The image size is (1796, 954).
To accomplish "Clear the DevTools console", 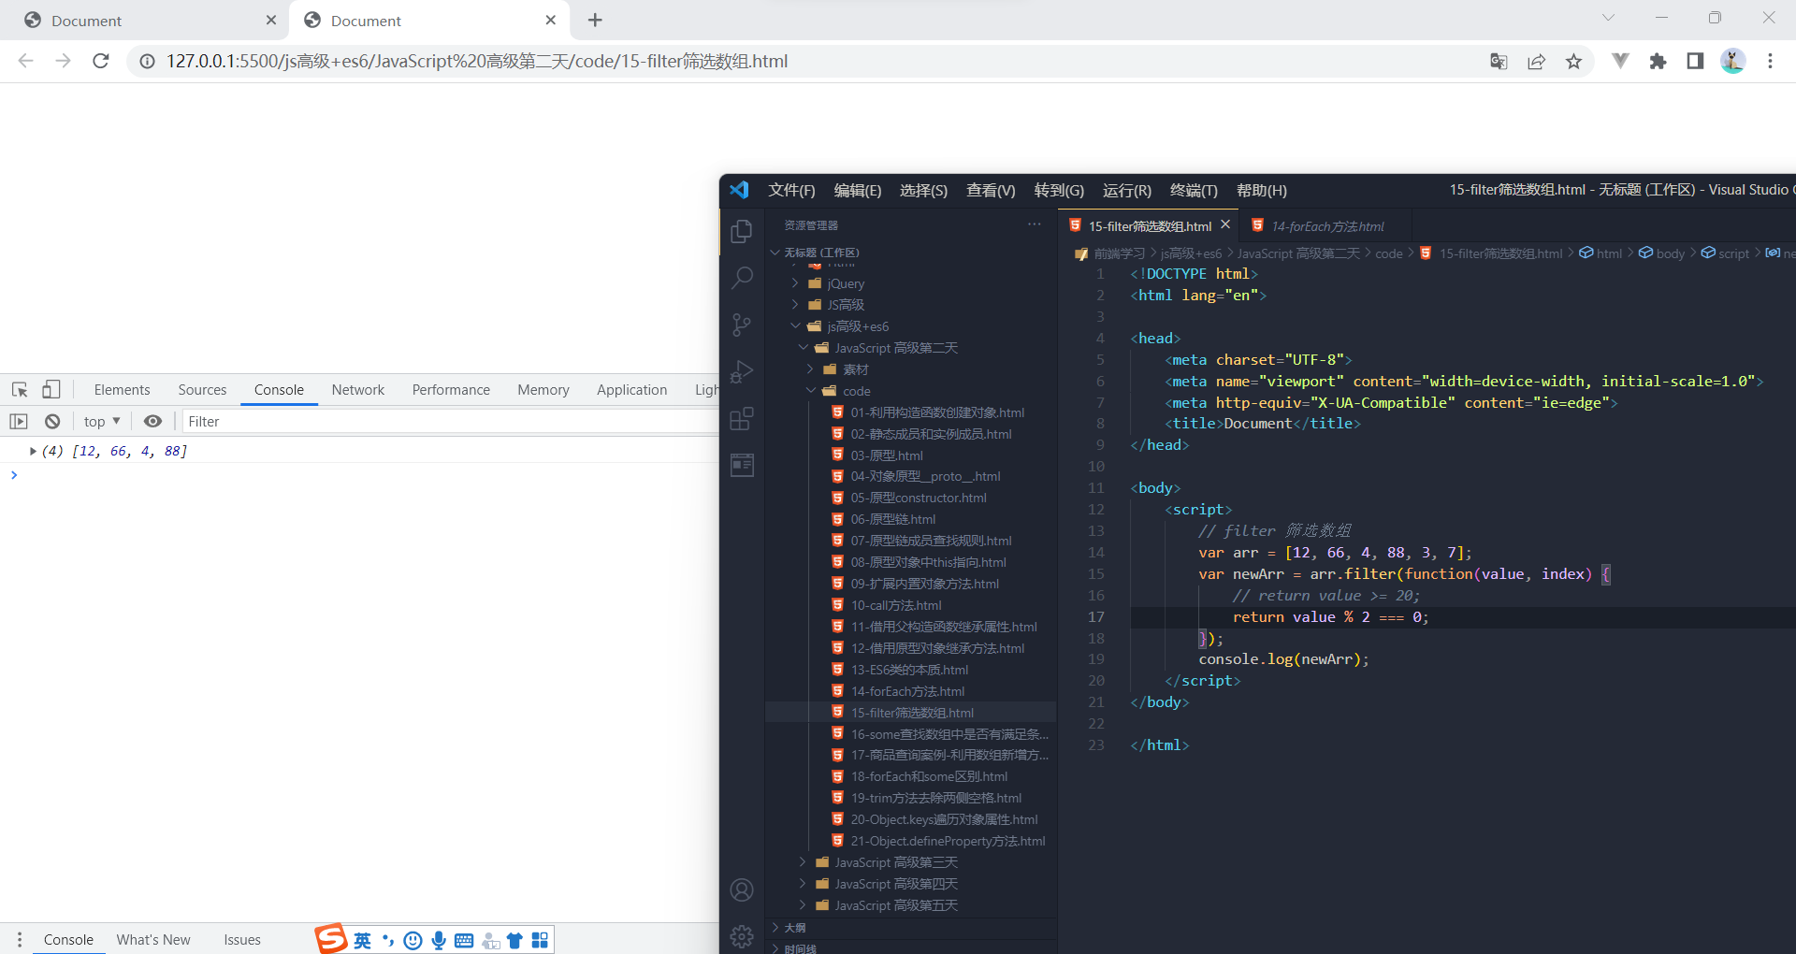I will (x=52, y=421).
